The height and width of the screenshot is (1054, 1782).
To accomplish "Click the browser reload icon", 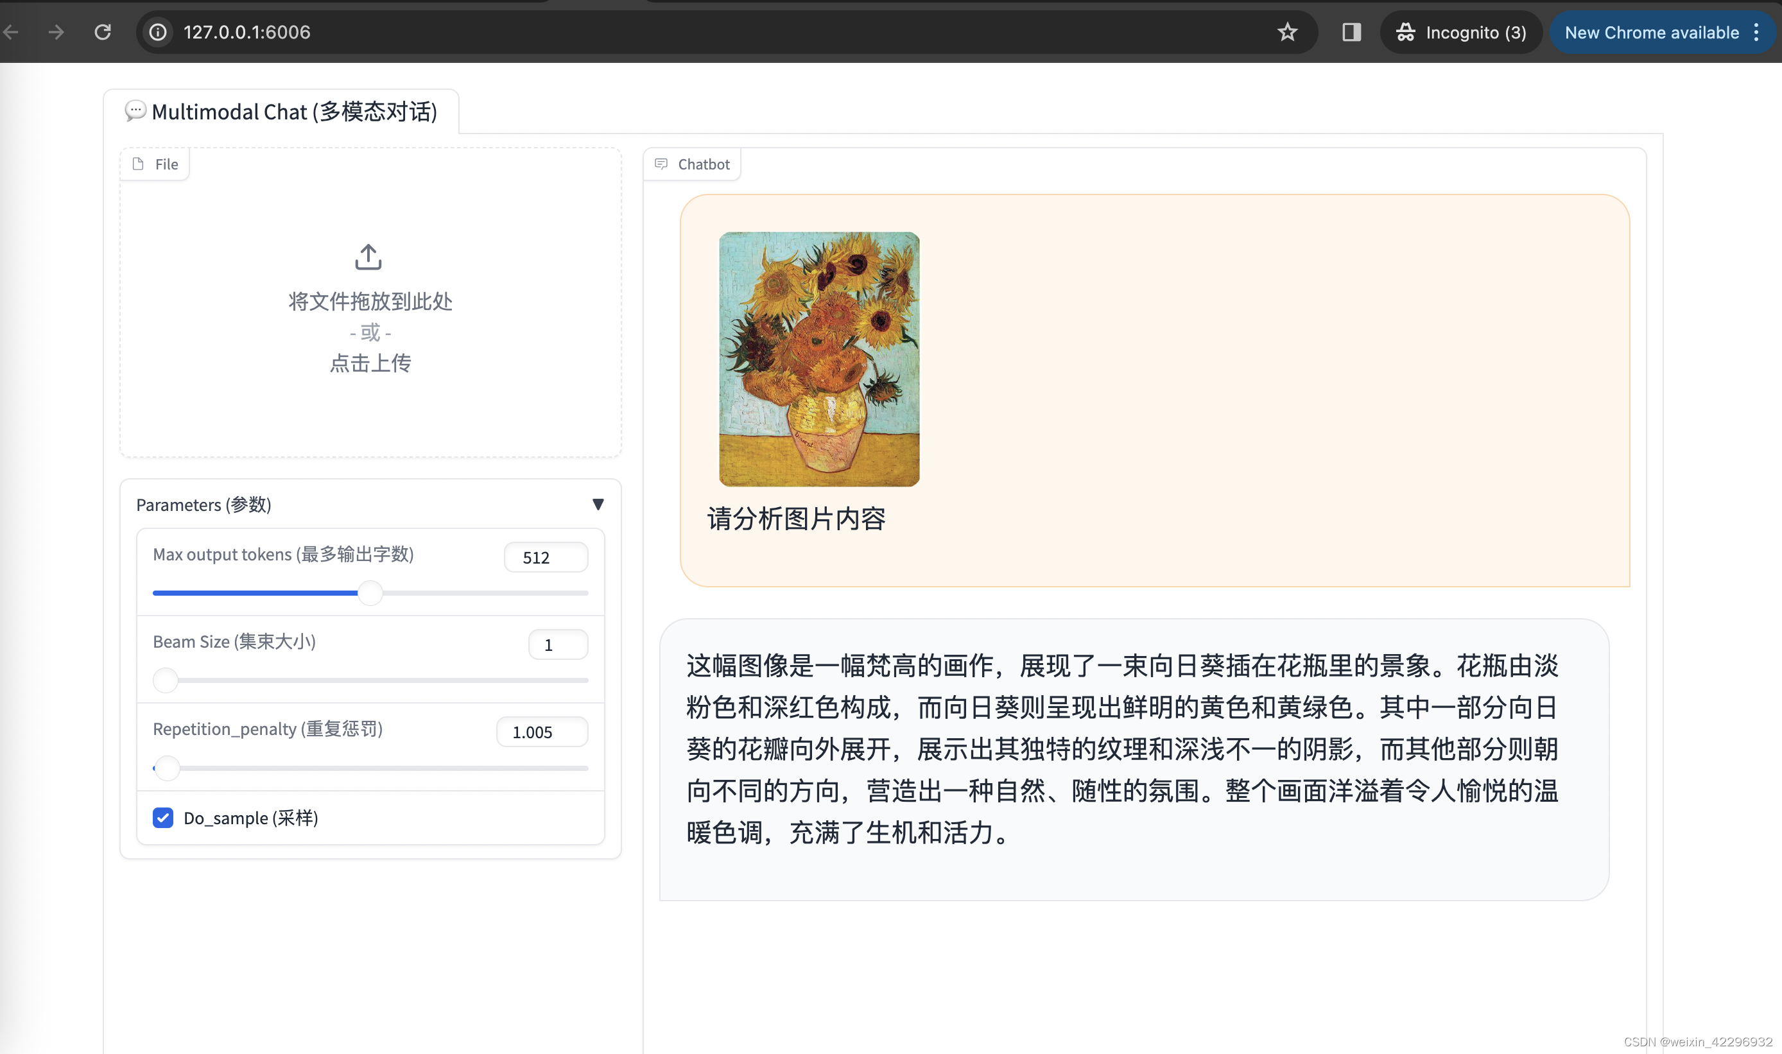I will click(103, 32).
